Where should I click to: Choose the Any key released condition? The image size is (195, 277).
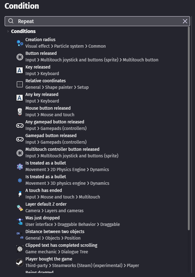42,95
